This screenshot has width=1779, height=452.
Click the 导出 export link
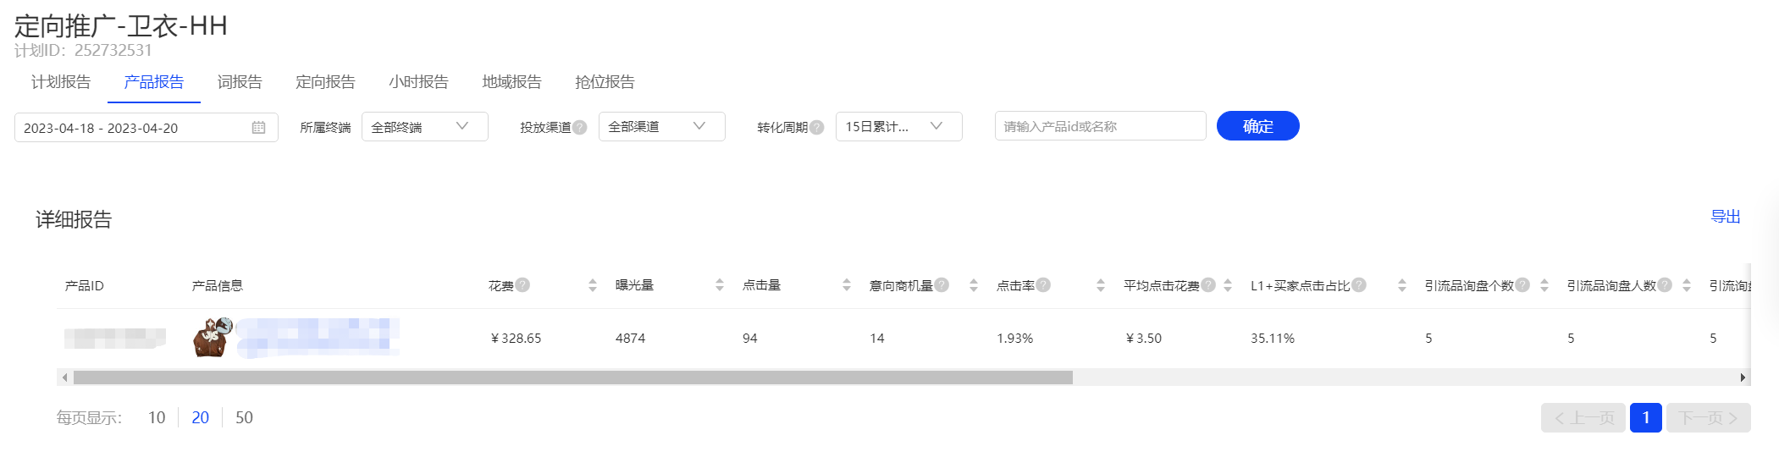click(1725, 217)
